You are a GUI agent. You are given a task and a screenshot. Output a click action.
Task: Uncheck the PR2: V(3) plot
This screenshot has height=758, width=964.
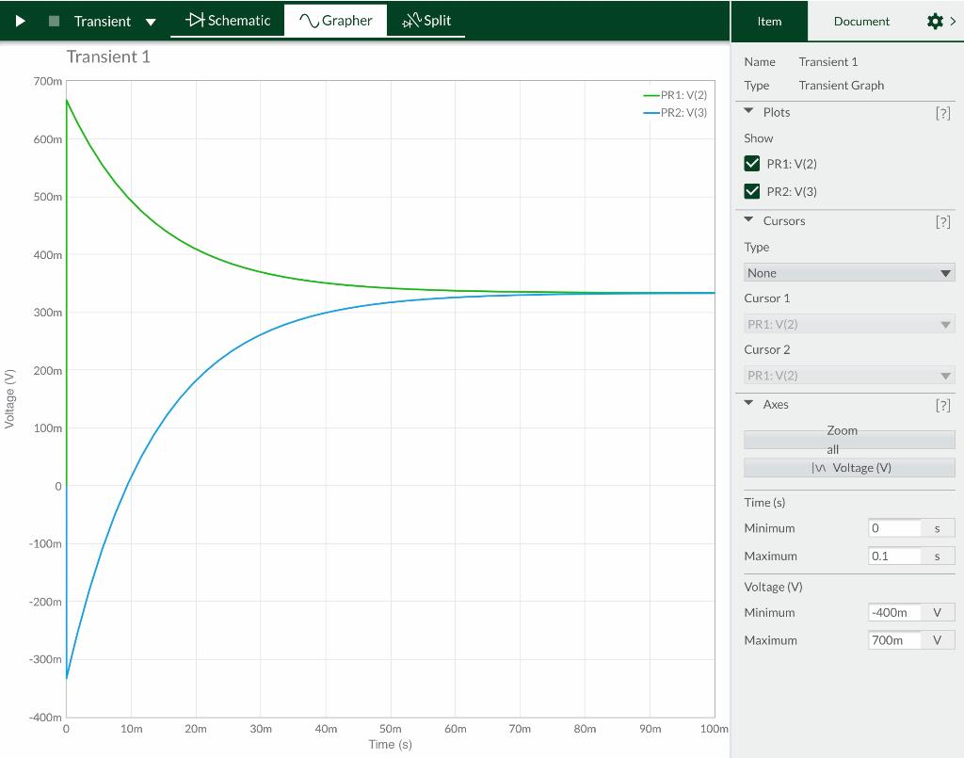752,190
